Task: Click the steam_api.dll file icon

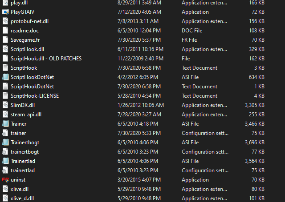Action: pyautogui.click(x=5, y=115)
